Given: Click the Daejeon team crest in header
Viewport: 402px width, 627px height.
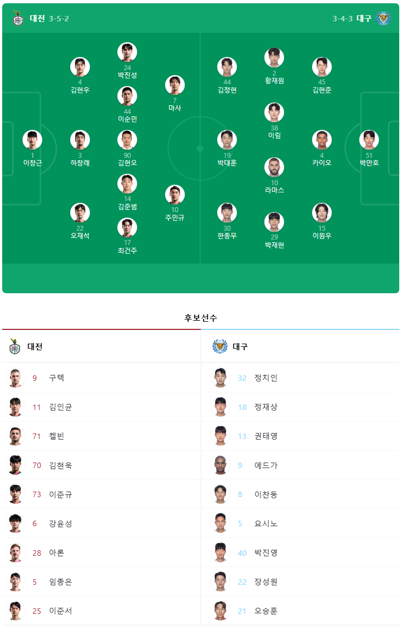Looking at the screenshot, I should pos(18,19).
